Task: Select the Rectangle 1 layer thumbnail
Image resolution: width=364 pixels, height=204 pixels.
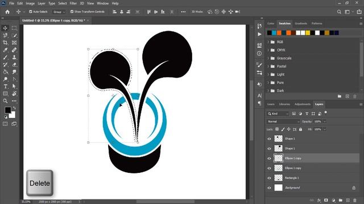Action: 278,178
